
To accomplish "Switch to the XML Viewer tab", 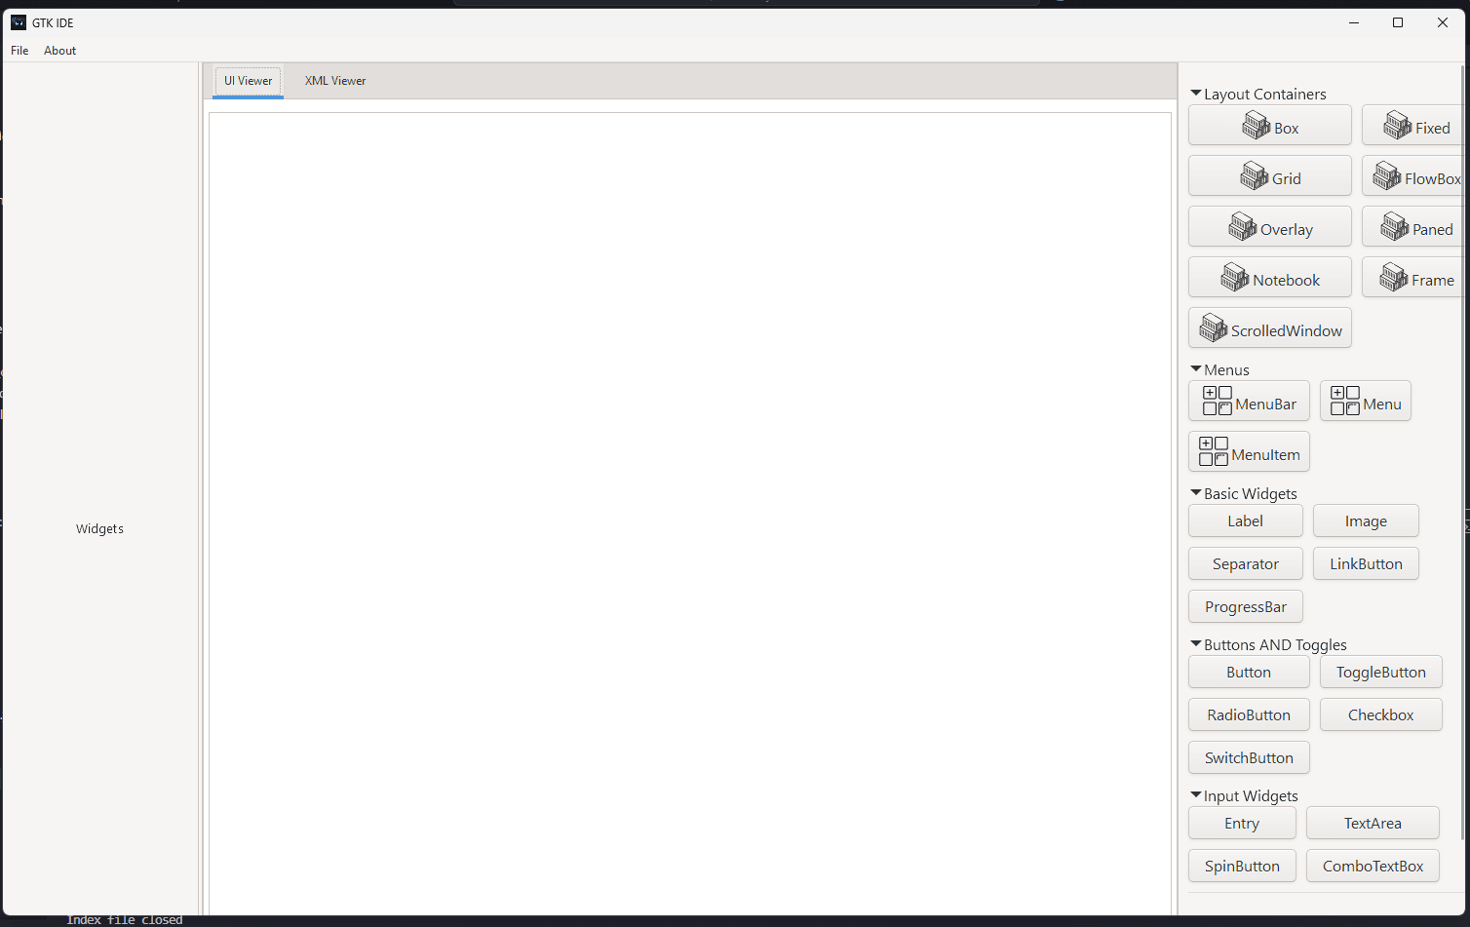I will 334,81.
